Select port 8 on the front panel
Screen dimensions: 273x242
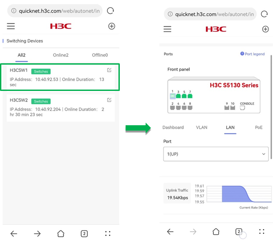(x=190, y=108)
